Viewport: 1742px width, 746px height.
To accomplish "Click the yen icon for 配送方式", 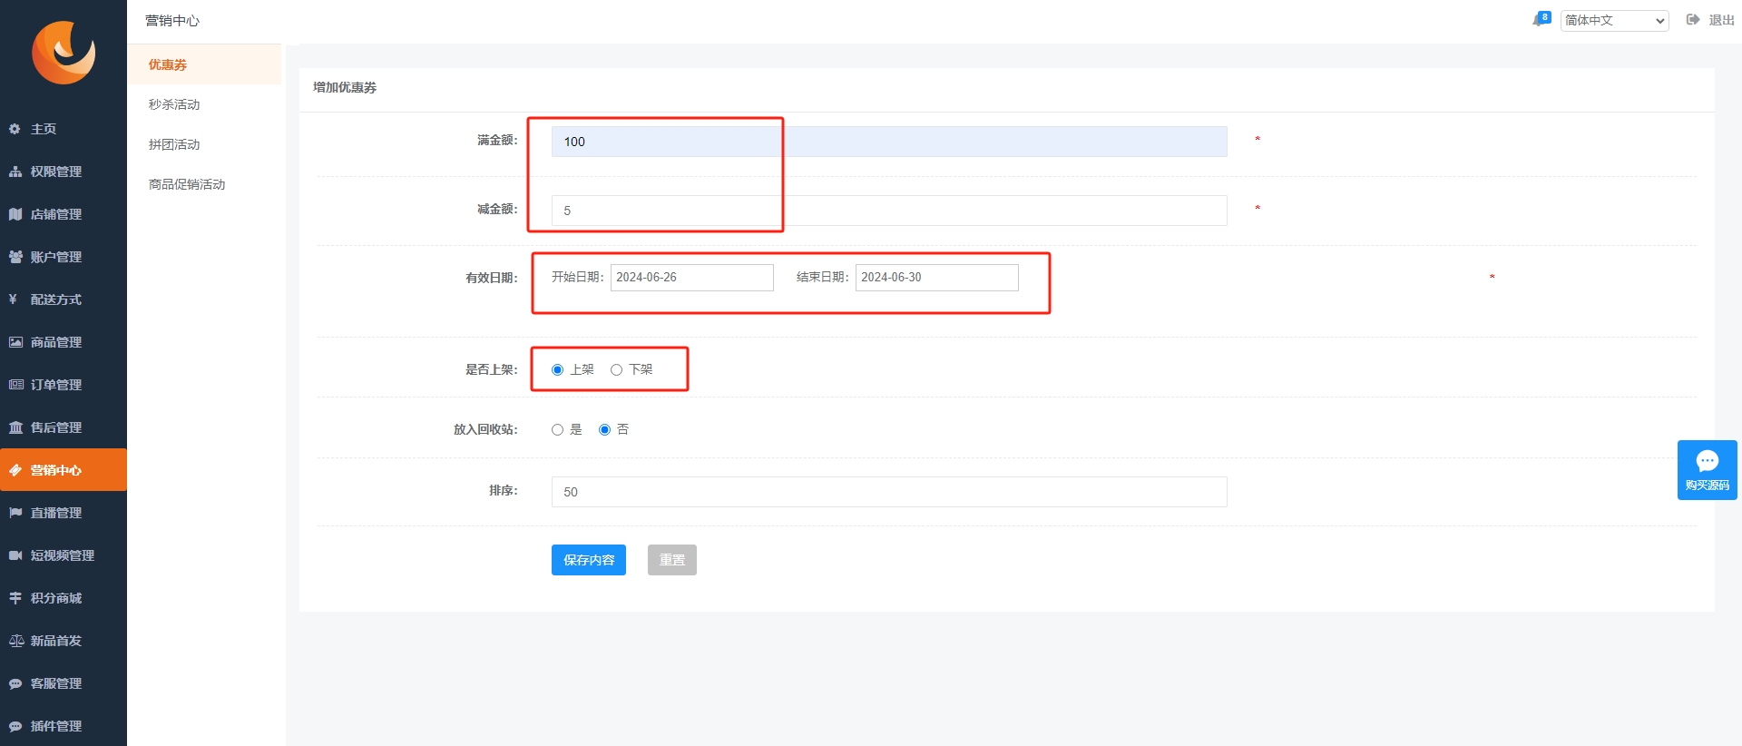I will (x=13, y=299).
